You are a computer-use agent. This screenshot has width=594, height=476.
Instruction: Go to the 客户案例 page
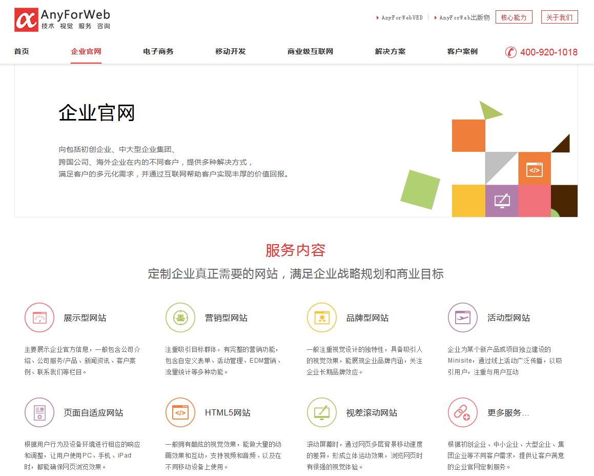(x=462, y=51)
